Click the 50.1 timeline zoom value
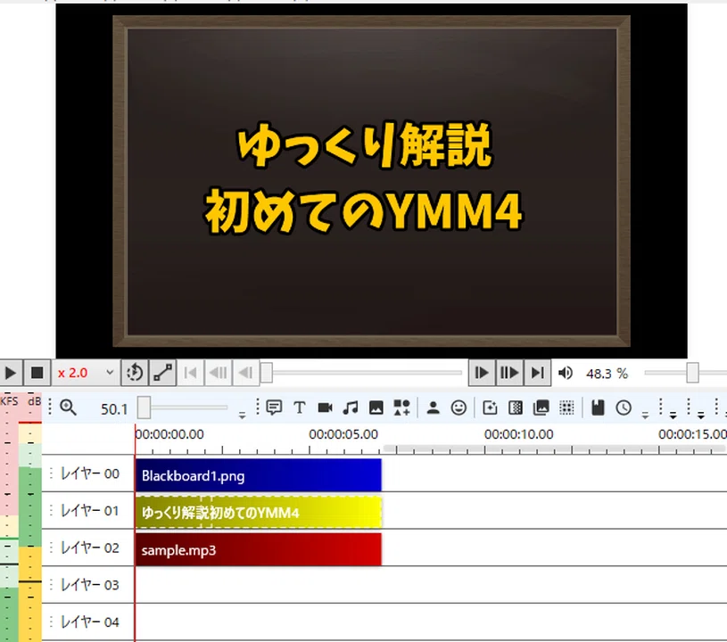Screen dimensions: 727x642 (113, 409)
